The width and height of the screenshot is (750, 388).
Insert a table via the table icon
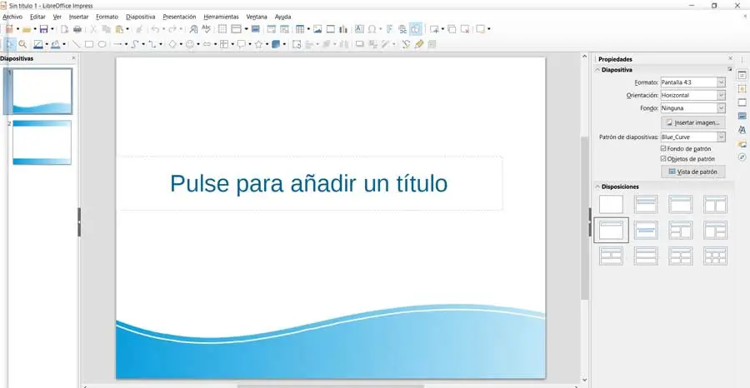[300, 29]
